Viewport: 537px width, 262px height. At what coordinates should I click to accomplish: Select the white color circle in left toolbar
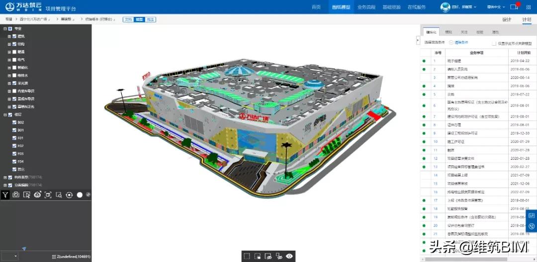point(80,195)
